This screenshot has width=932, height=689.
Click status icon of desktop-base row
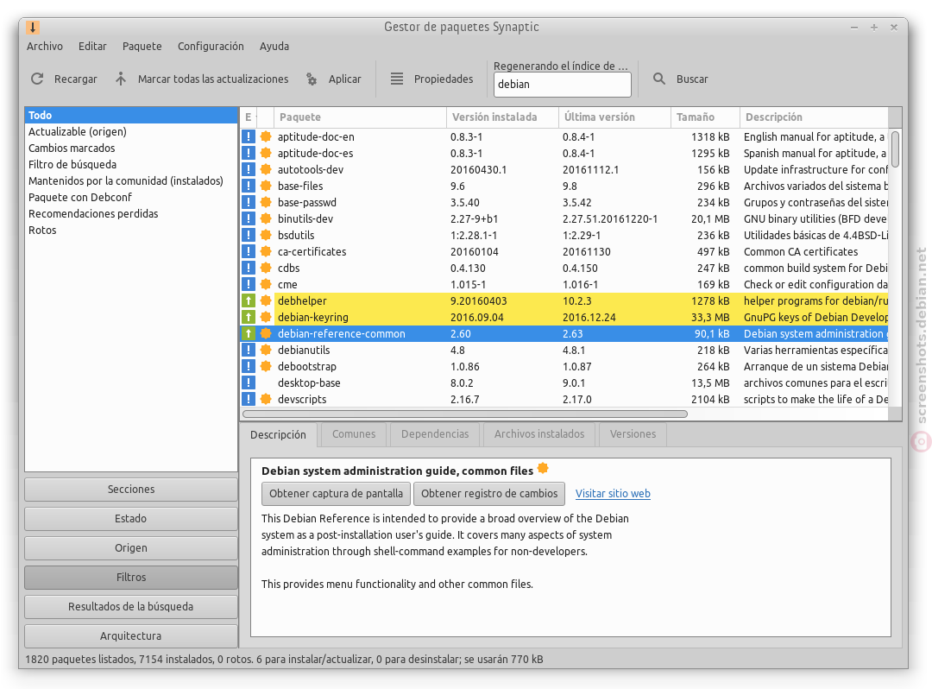(x=248, y=382)
